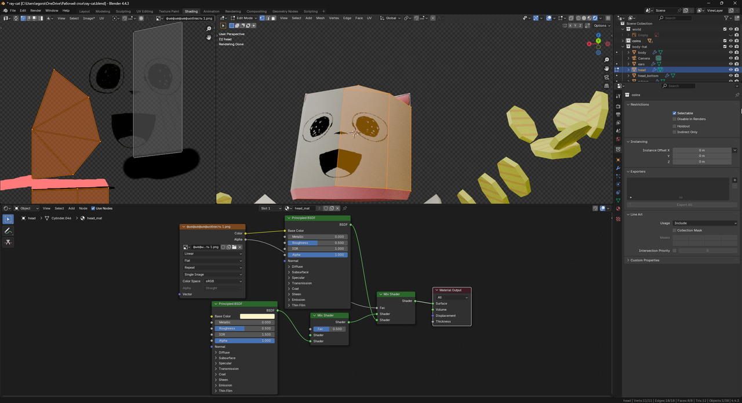Enable the Collection Mask checkbox

(x=674, y=230)
